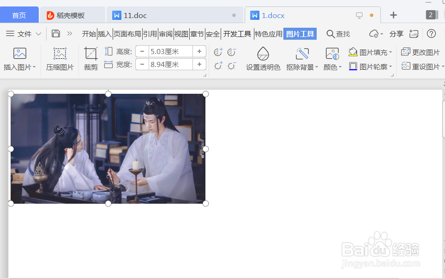Expand the cloud sync dropdown arrow

point(382,34)
